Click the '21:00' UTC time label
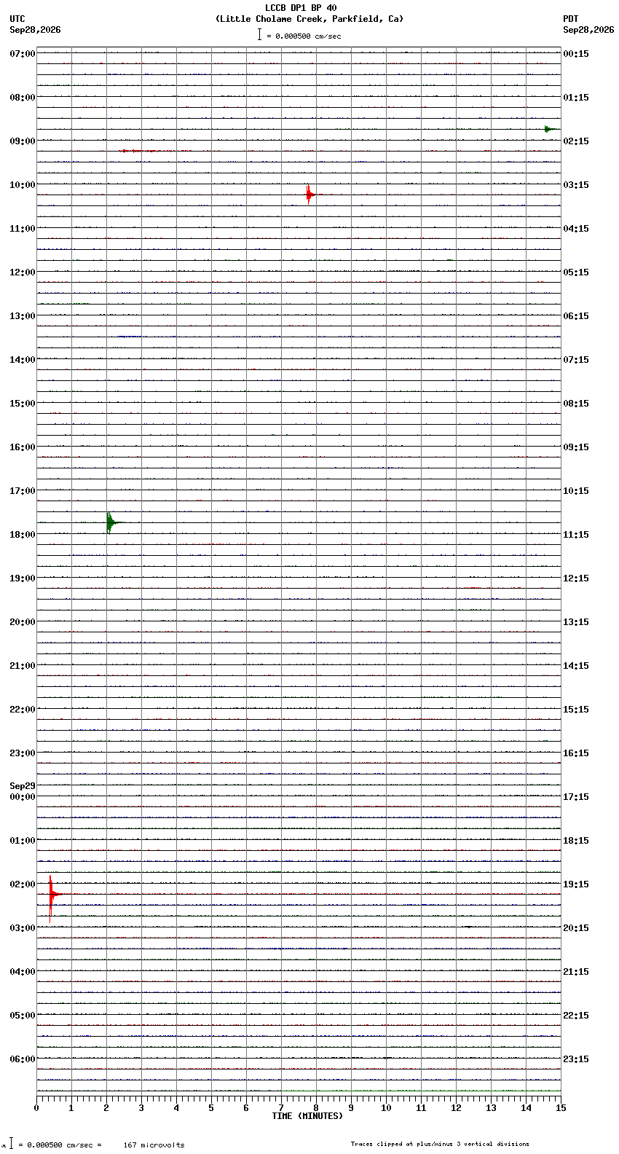 pos(23,666)
